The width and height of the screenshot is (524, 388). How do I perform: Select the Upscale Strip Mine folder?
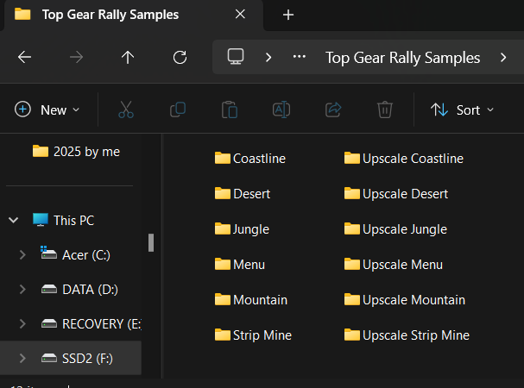407,335
